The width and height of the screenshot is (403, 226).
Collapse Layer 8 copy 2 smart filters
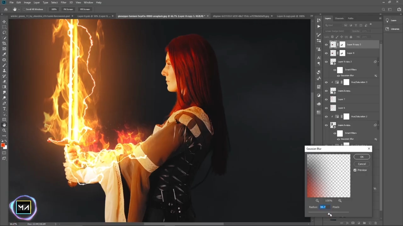[x=378, y=62]
